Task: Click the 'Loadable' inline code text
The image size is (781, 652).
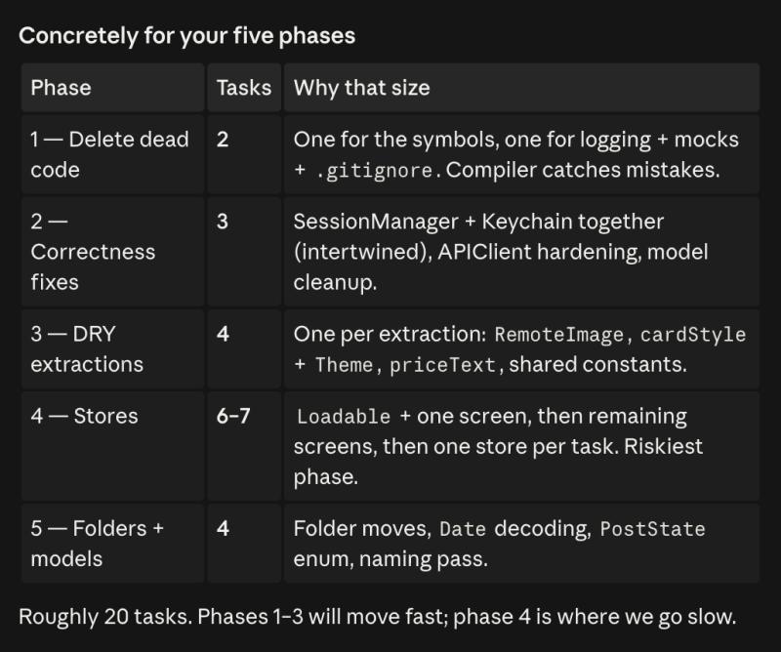Action: [x=344, y=417]
